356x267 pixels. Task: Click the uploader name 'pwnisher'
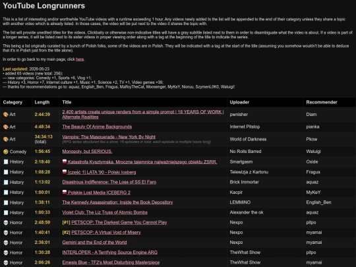239,115
